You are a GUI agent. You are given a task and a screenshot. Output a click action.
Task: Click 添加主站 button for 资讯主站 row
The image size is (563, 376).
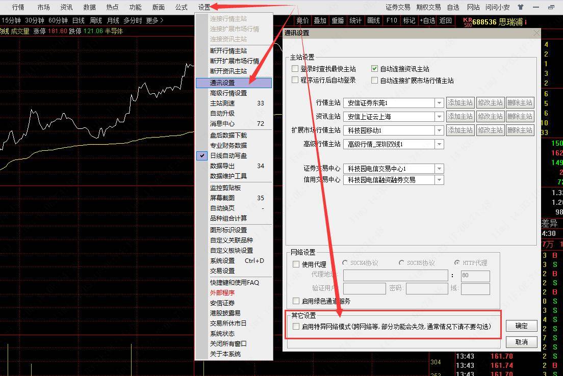click(x=460, y=116)
